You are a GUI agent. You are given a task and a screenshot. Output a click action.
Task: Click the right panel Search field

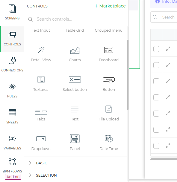click(x=164, y=17)
